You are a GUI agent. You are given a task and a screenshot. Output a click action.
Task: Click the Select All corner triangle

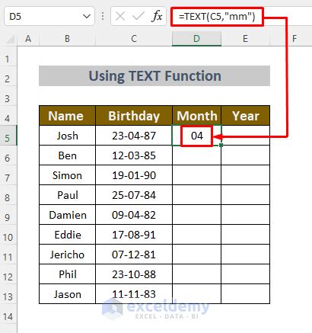[10, 40]
